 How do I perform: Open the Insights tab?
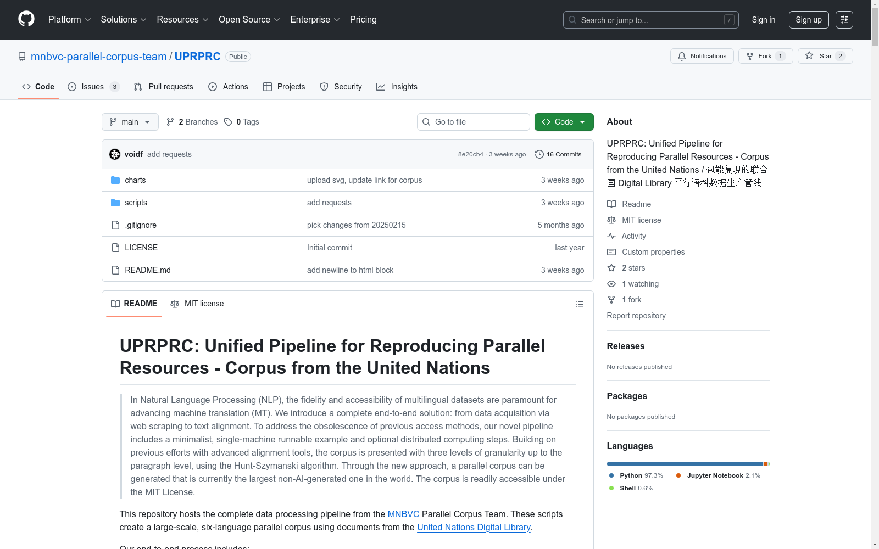(x=397, y=87)
